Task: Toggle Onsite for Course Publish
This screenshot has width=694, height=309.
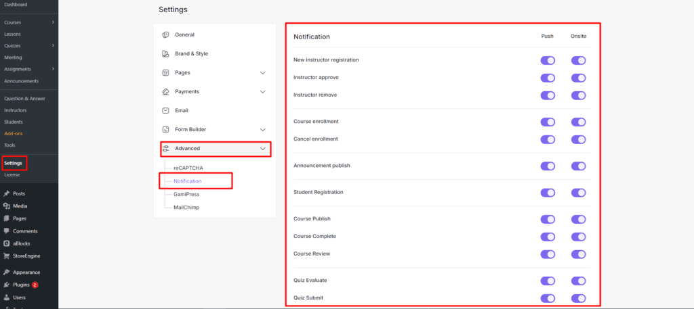Action: (579, 219)
